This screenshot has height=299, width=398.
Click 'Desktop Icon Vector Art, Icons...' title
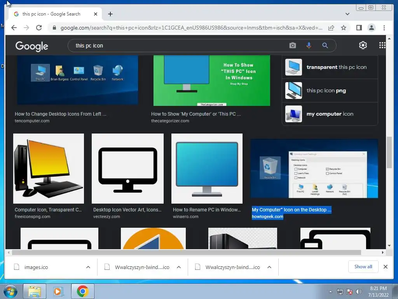pyautogui.click(x=127, y=210)
